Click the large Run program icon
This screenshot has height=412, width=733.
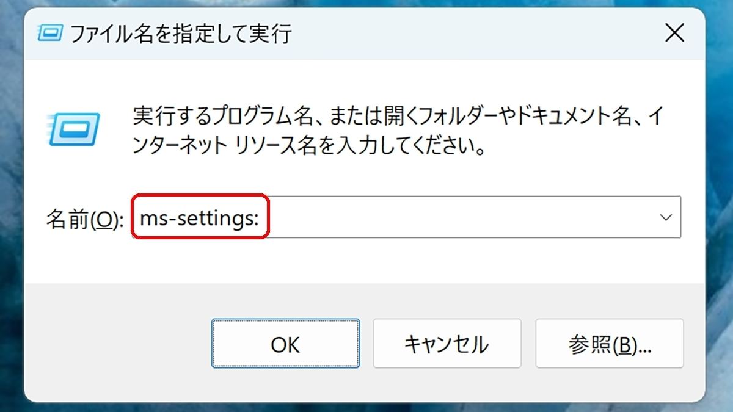73,130
